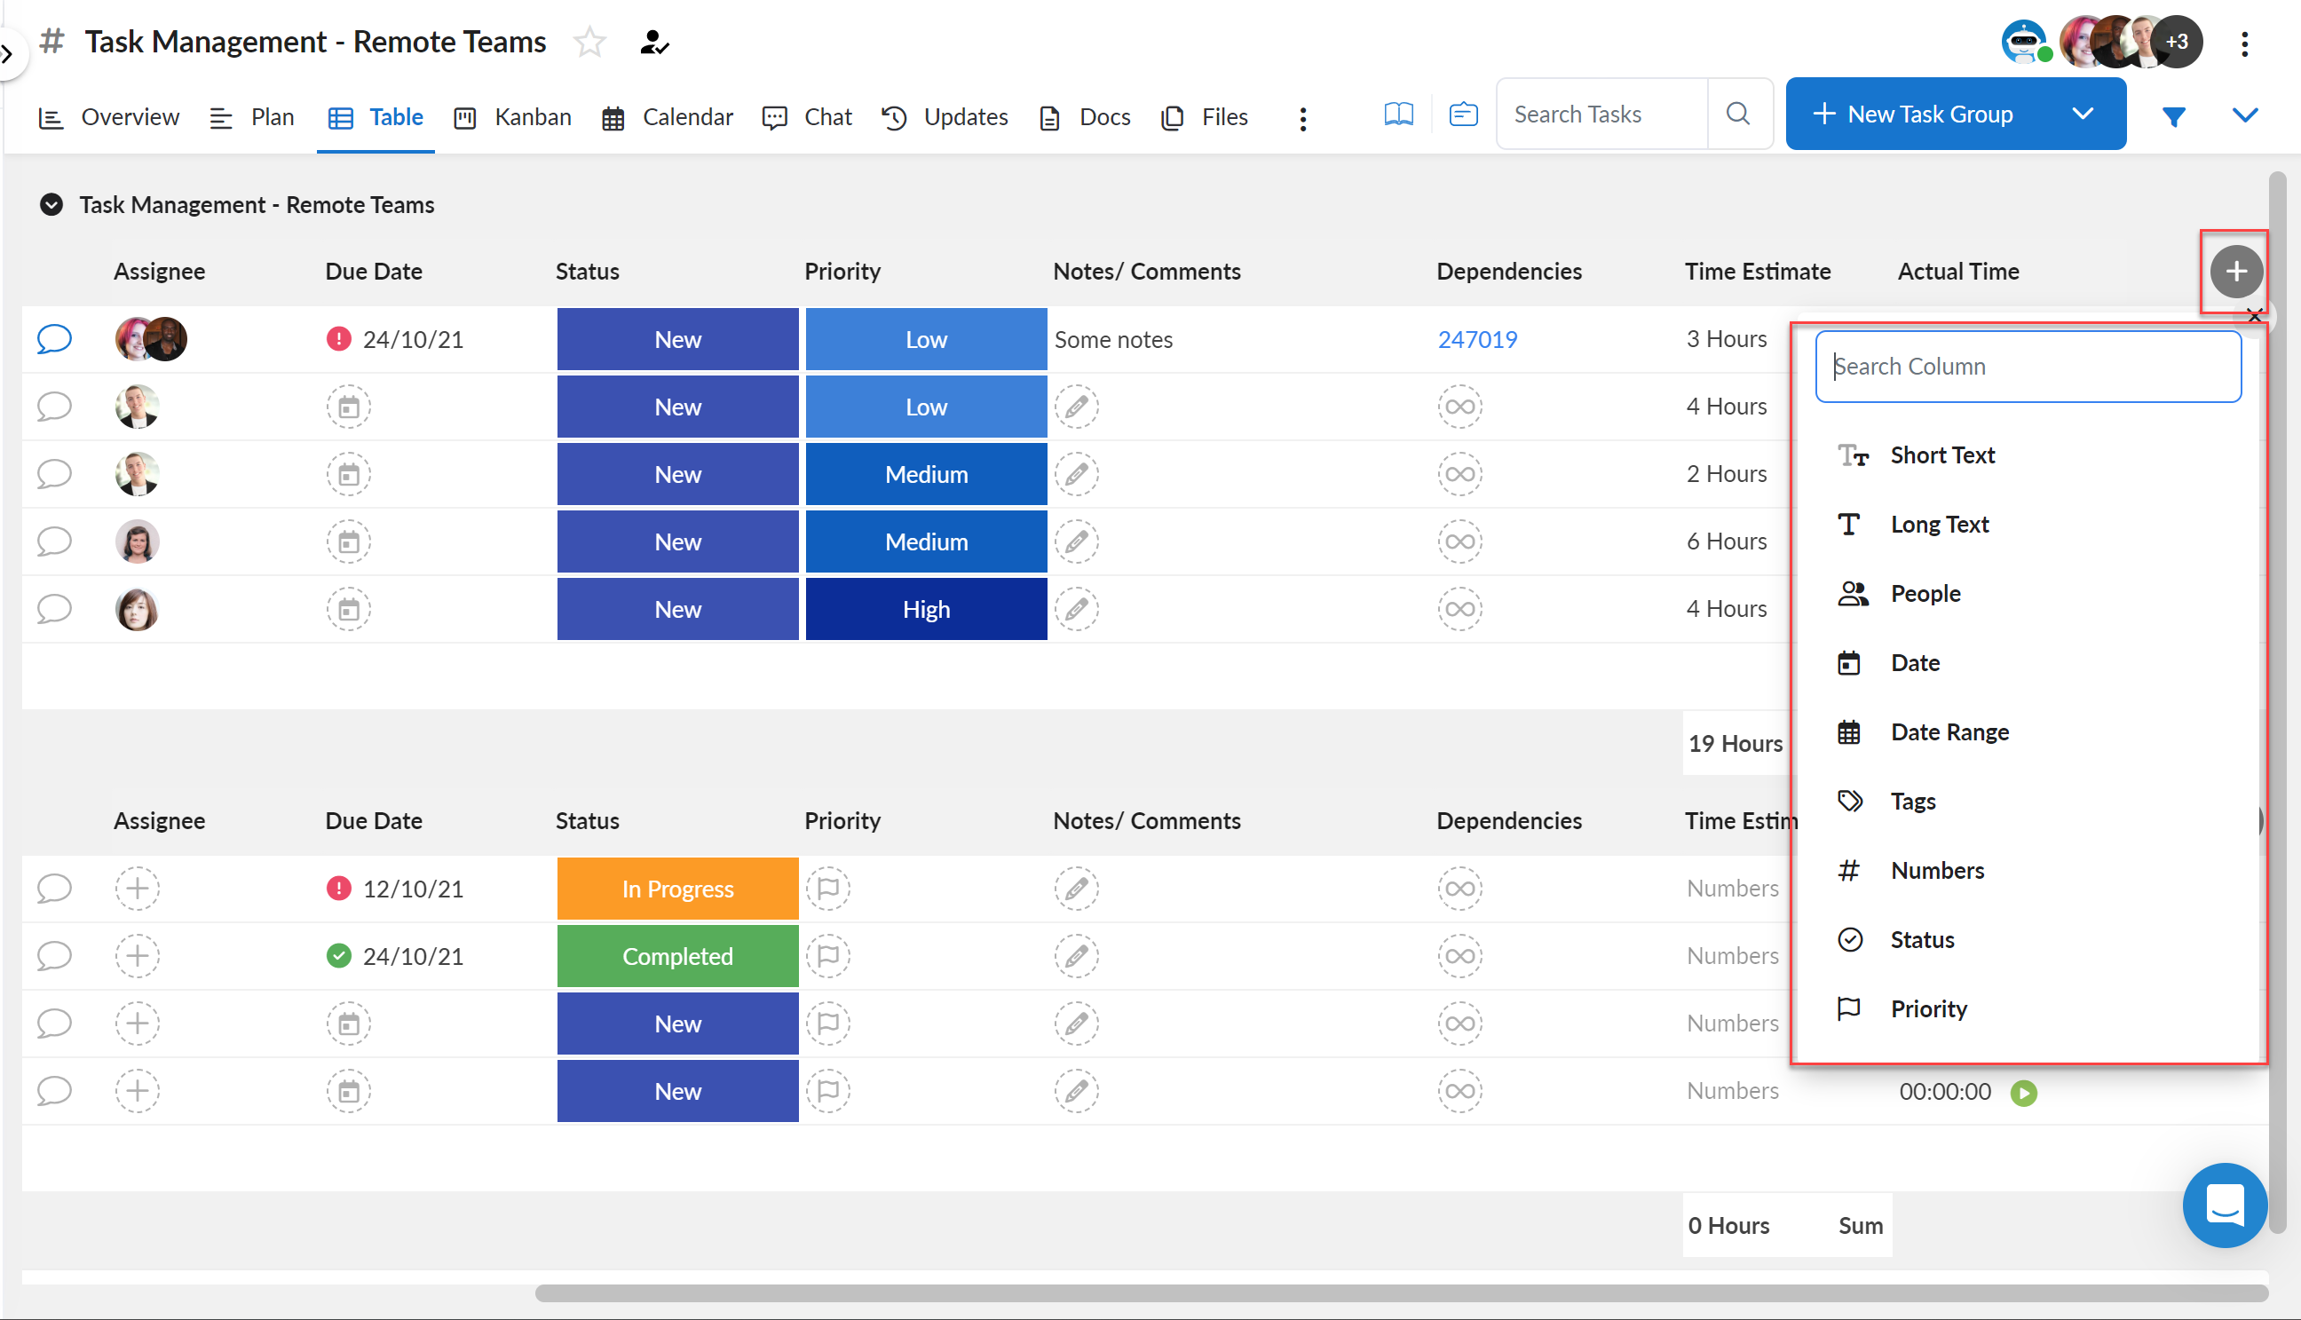Click the filter funnel icon
The height and width of the screenshot is (1320, 2301).
coord(2174,115)
